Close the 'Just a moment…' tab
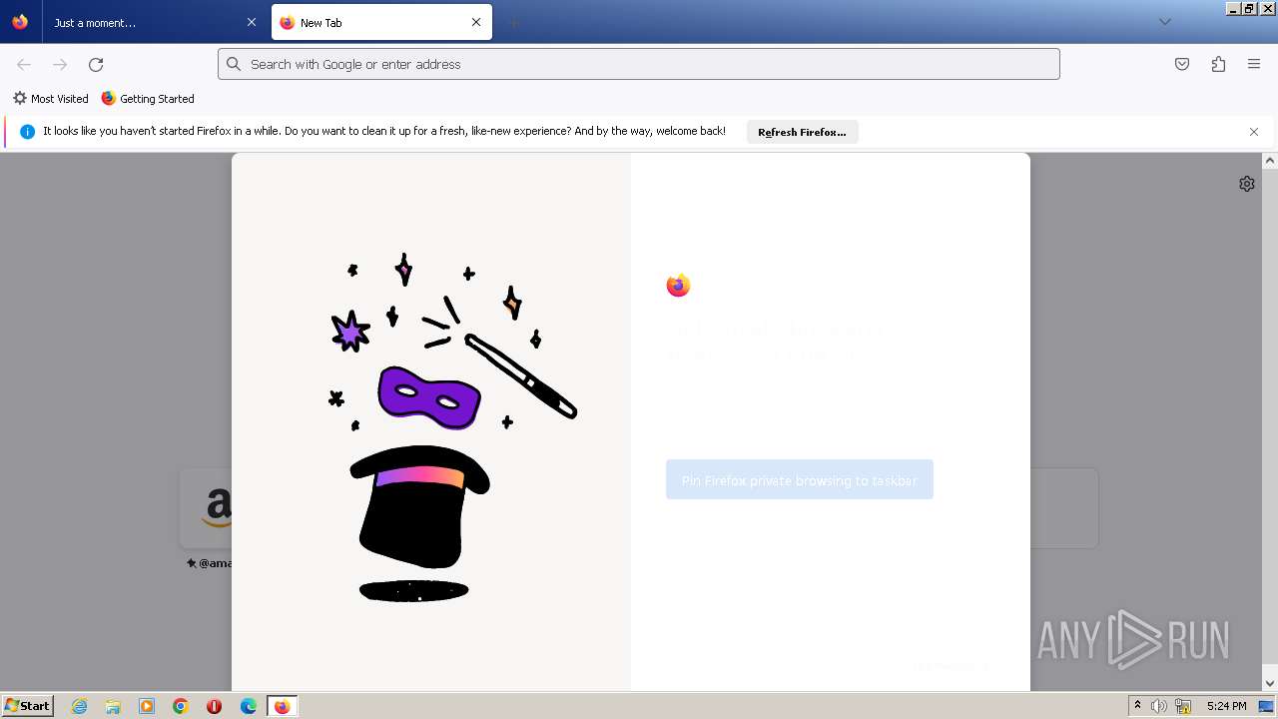1278x719 pixels. [x=252, y=22]
